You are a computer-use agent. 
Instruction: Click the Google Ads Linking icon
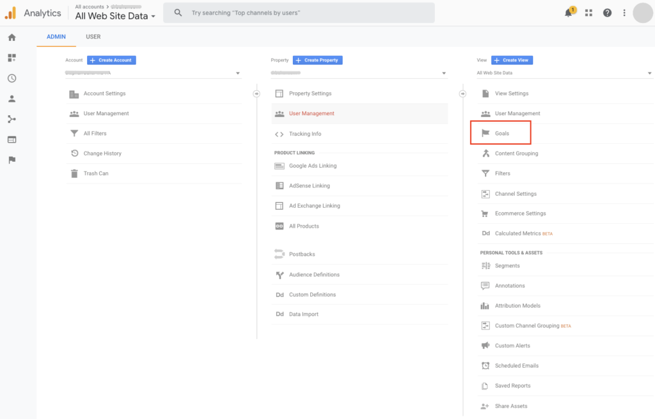[280, 166]
